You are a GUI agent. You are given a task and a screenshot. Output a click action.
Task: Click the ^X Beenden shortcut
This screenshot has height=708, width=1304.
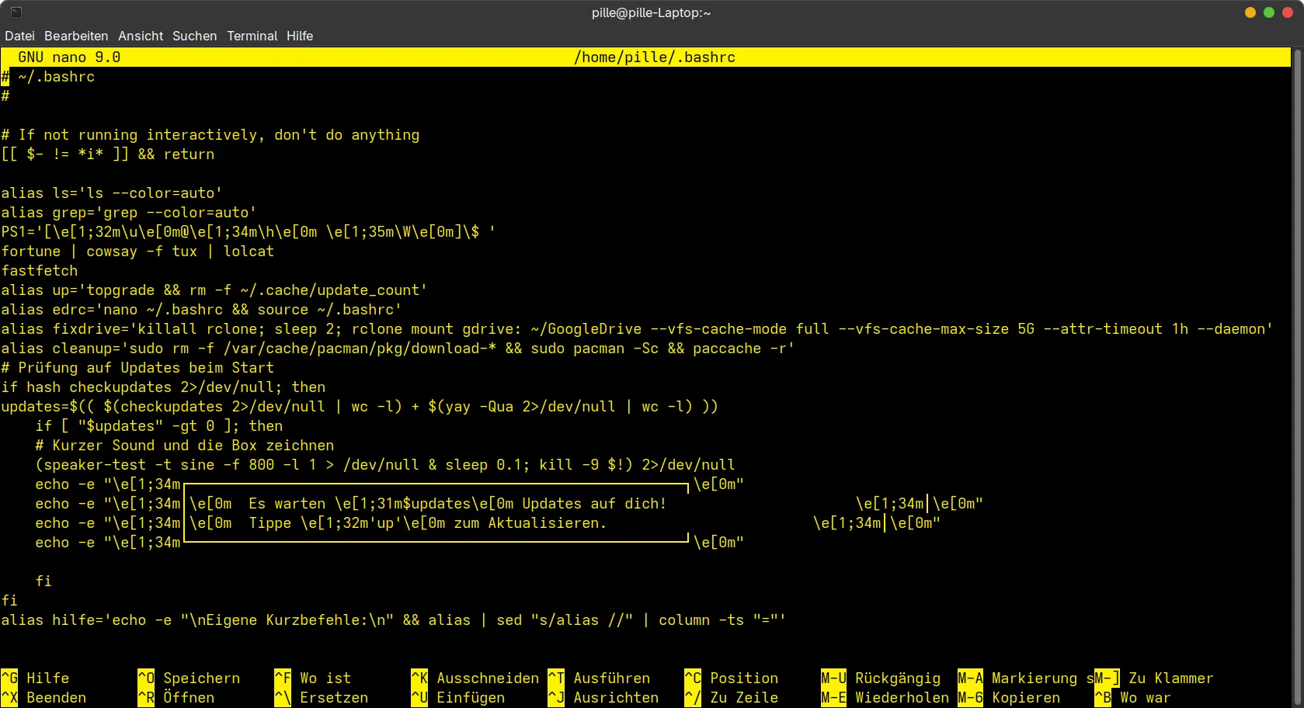tap(43, 697)
